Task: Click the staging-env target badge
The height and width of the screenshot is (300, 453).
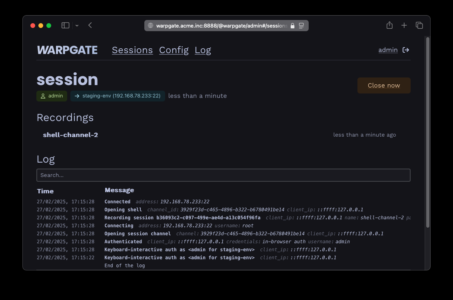Action: [x=118, y=96]
